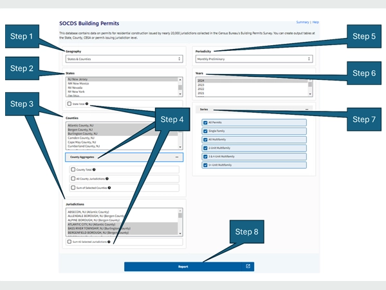The image size is (386, 290).
Task: Uncheck the 2-Unit Multifamily checkbox
Action: tap(205, 148)
